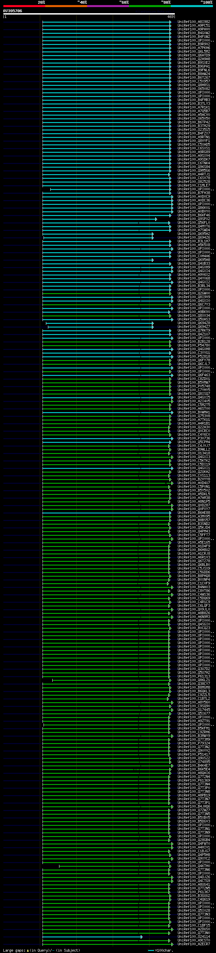Viewport: 216px width, 953px height.
Task: Click the UniRef100_Q5UAS3 entry
Action: [194, 319]
